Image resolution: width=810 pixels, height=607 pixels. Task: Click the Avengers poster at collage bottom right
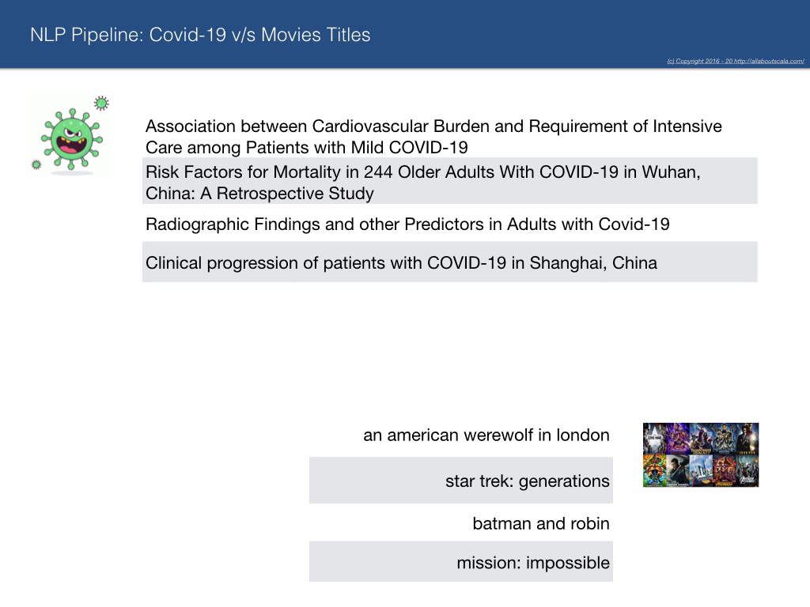point(748,471)
